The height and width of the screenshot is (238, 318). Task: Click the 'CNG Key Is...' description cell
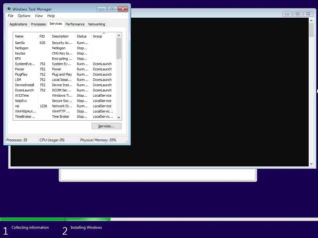pos(62,53)
